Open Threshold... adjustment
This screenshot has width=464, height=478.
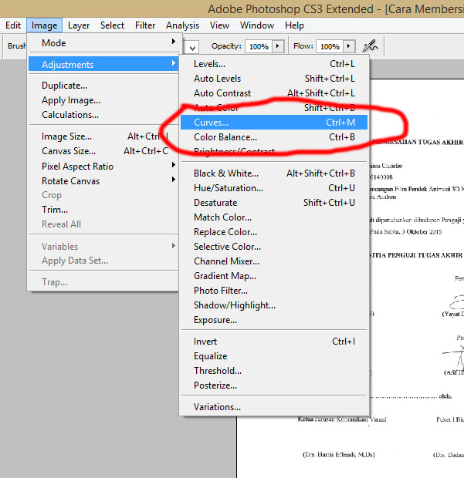(x=274, y=370)
